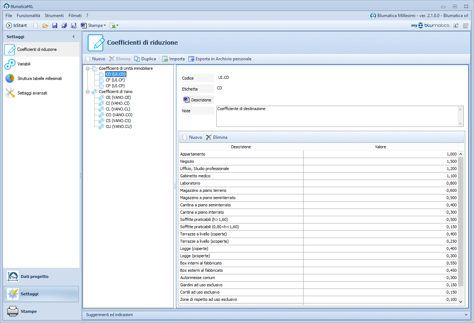Open the Funzionalità menu
Image resolution: width=474 pixels, height=323 pixels.
point(28,16)
